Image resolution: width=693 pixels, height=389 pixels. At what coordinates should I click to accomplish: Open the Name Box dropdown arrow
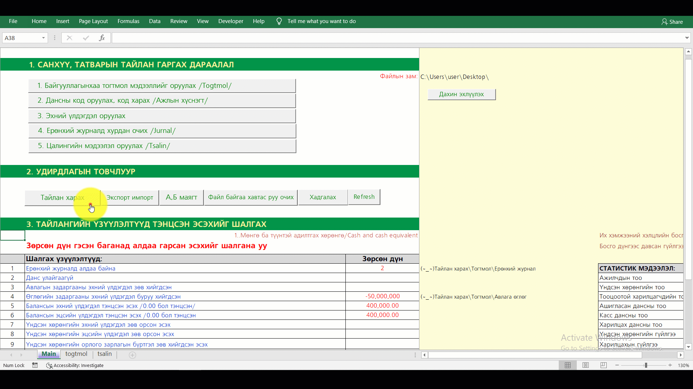tap(43, 38)
